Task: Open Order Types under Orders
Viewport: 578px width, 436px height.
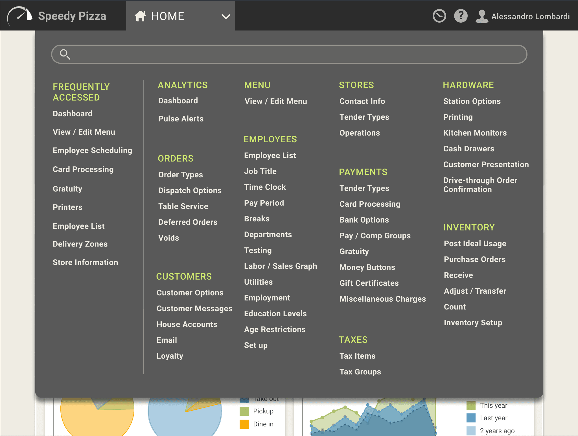Action: point(180,175)
